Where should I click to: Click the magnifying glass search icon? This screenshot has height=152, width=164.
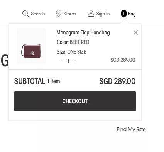click(x=25, y=14)
